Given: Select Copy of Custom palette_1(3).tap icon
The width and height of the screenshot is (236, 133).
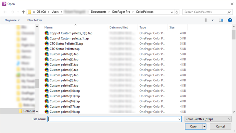Looking at the screenshot, I should [47, 33].
